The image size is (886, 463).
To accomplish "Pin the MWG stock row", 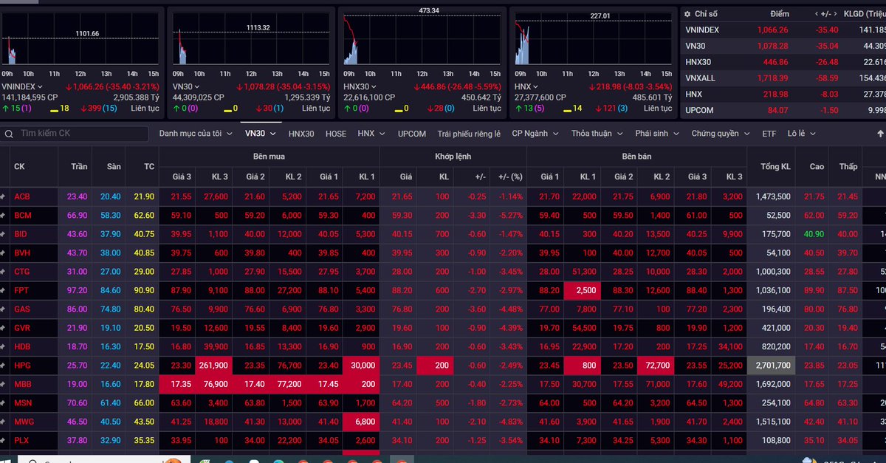I will [x=3, y=422].
